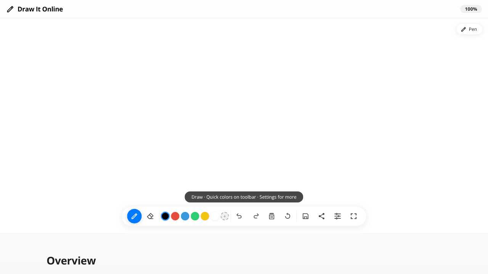Select the Pen draw tool in toolbar

click(x=134, y=216)
